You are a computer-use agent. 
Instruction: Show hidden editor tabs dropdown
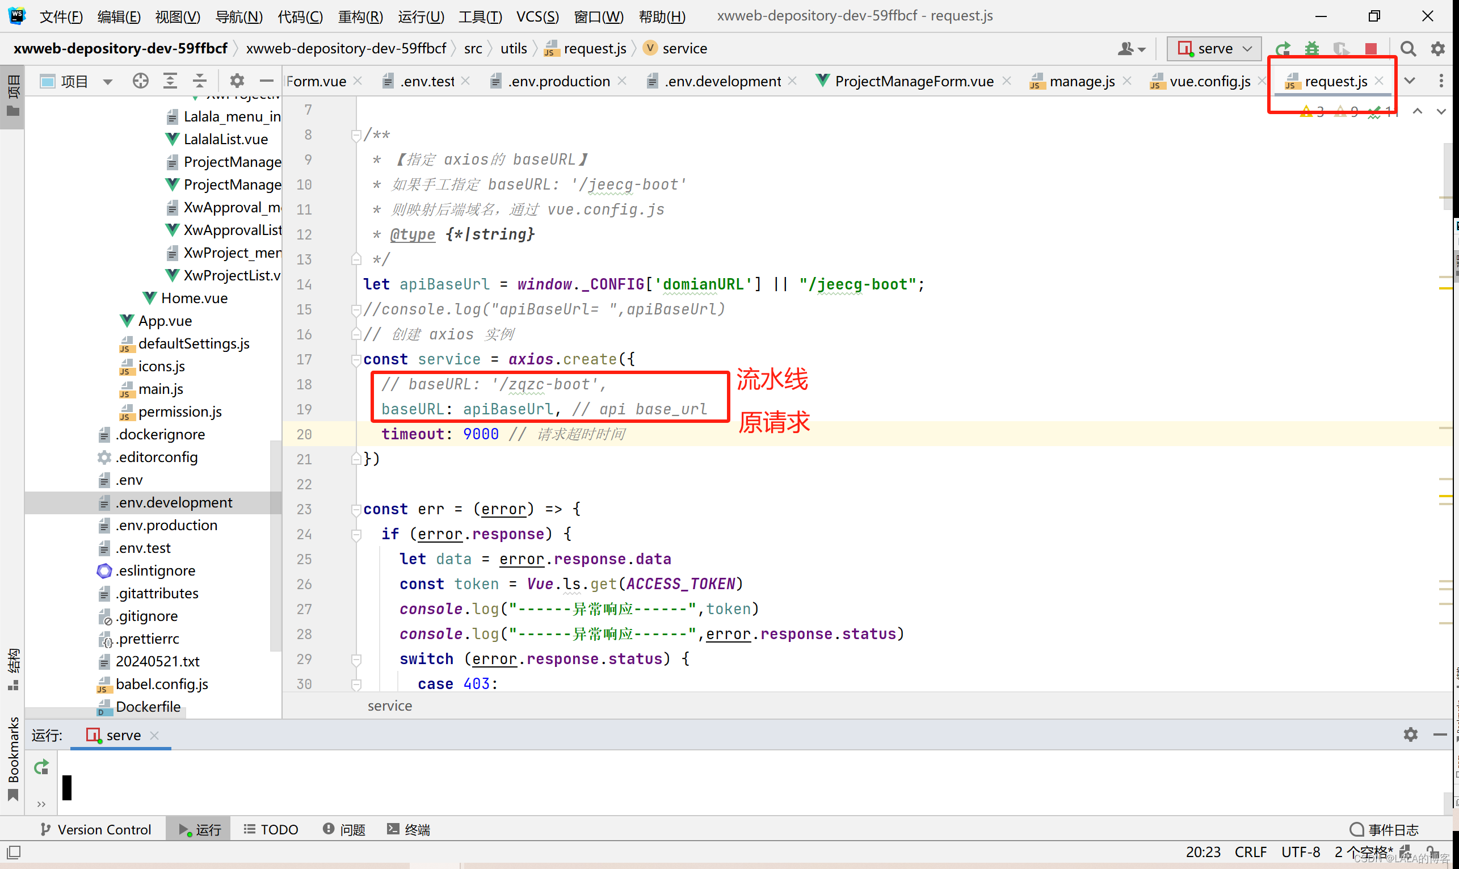tap(1410, 81)
